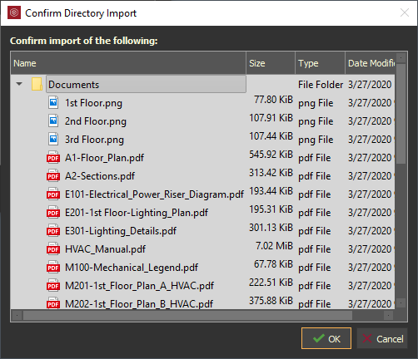Click the A1-Floor_Plan.pdf PDF icon
Viewport: 418px width, 359px height.
coord(53,157)
